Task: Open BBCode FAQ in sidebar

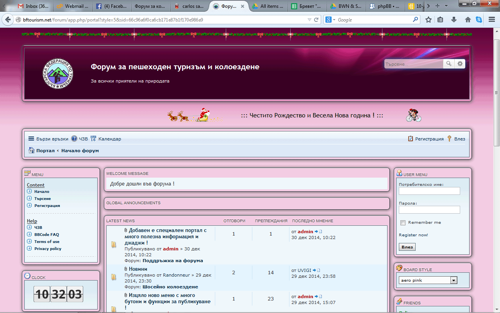Action: coord(46,235)
